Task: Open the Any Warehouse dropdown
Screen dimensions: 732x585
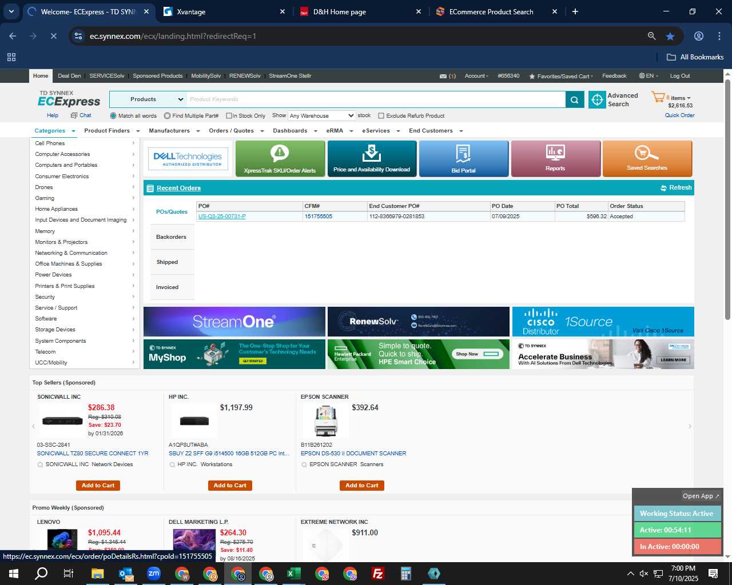Action: pyautogui.click(x=321, y=115)
